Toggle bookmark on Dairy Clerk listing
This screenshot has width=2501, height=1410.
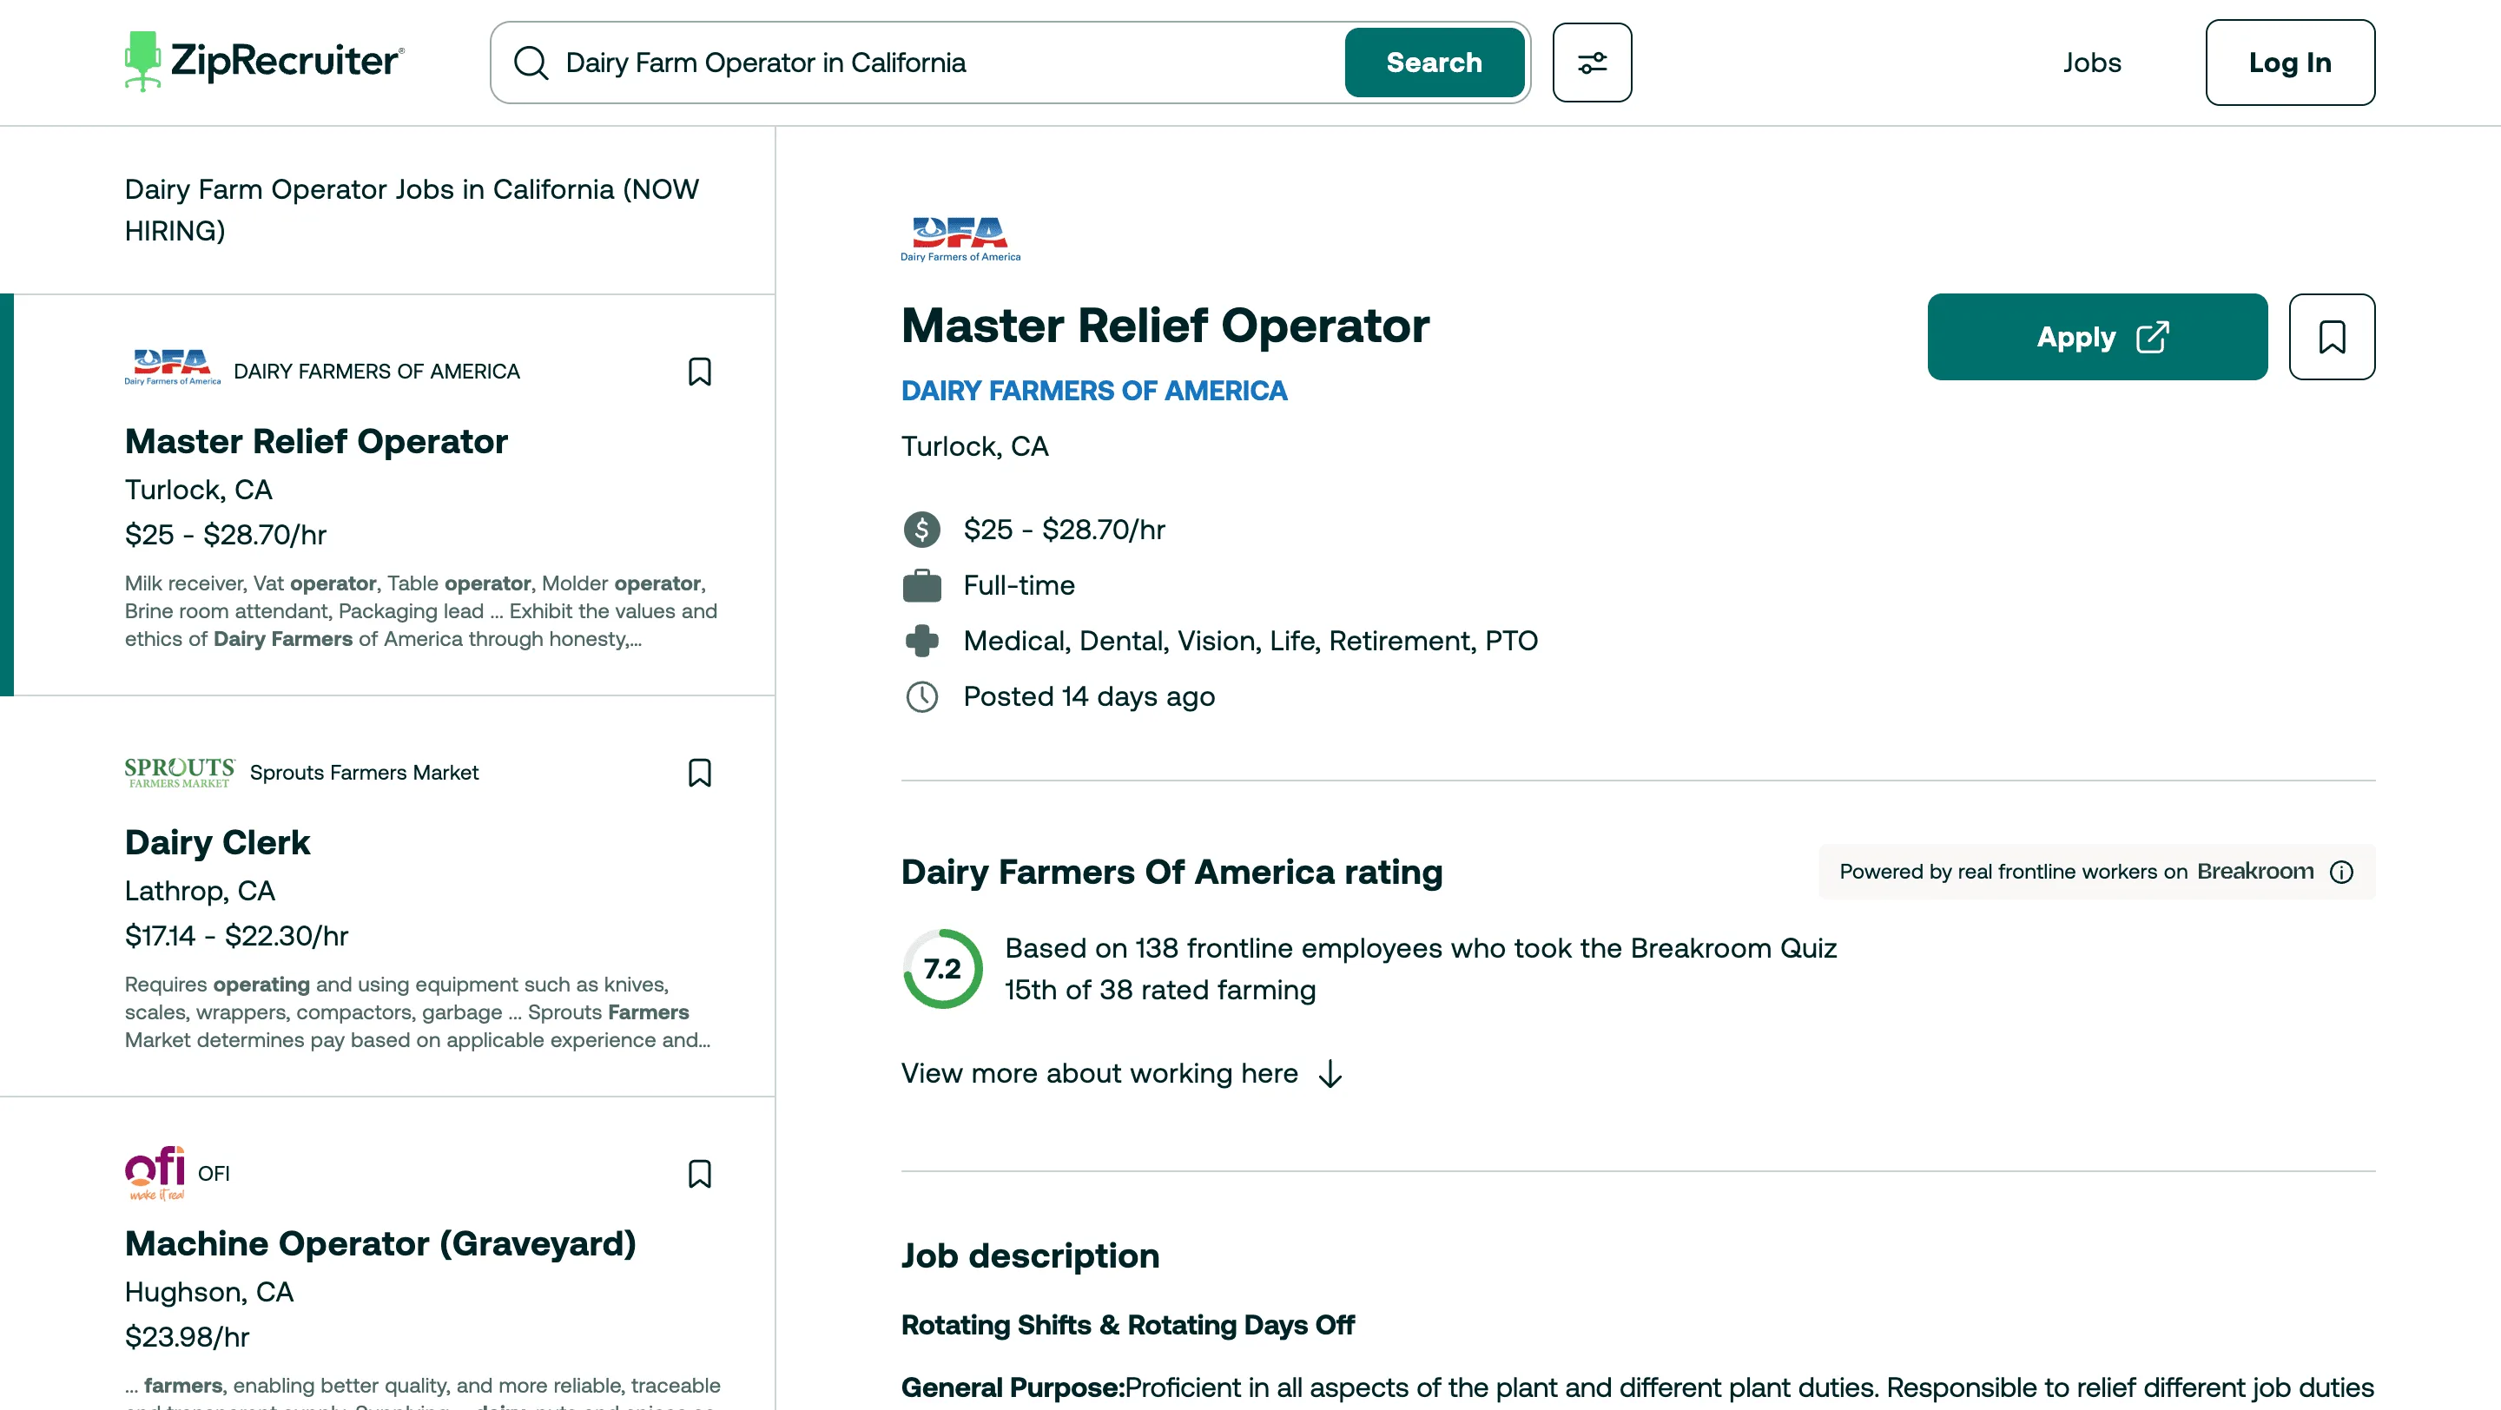pyautogui.click(x=699, y=772)
